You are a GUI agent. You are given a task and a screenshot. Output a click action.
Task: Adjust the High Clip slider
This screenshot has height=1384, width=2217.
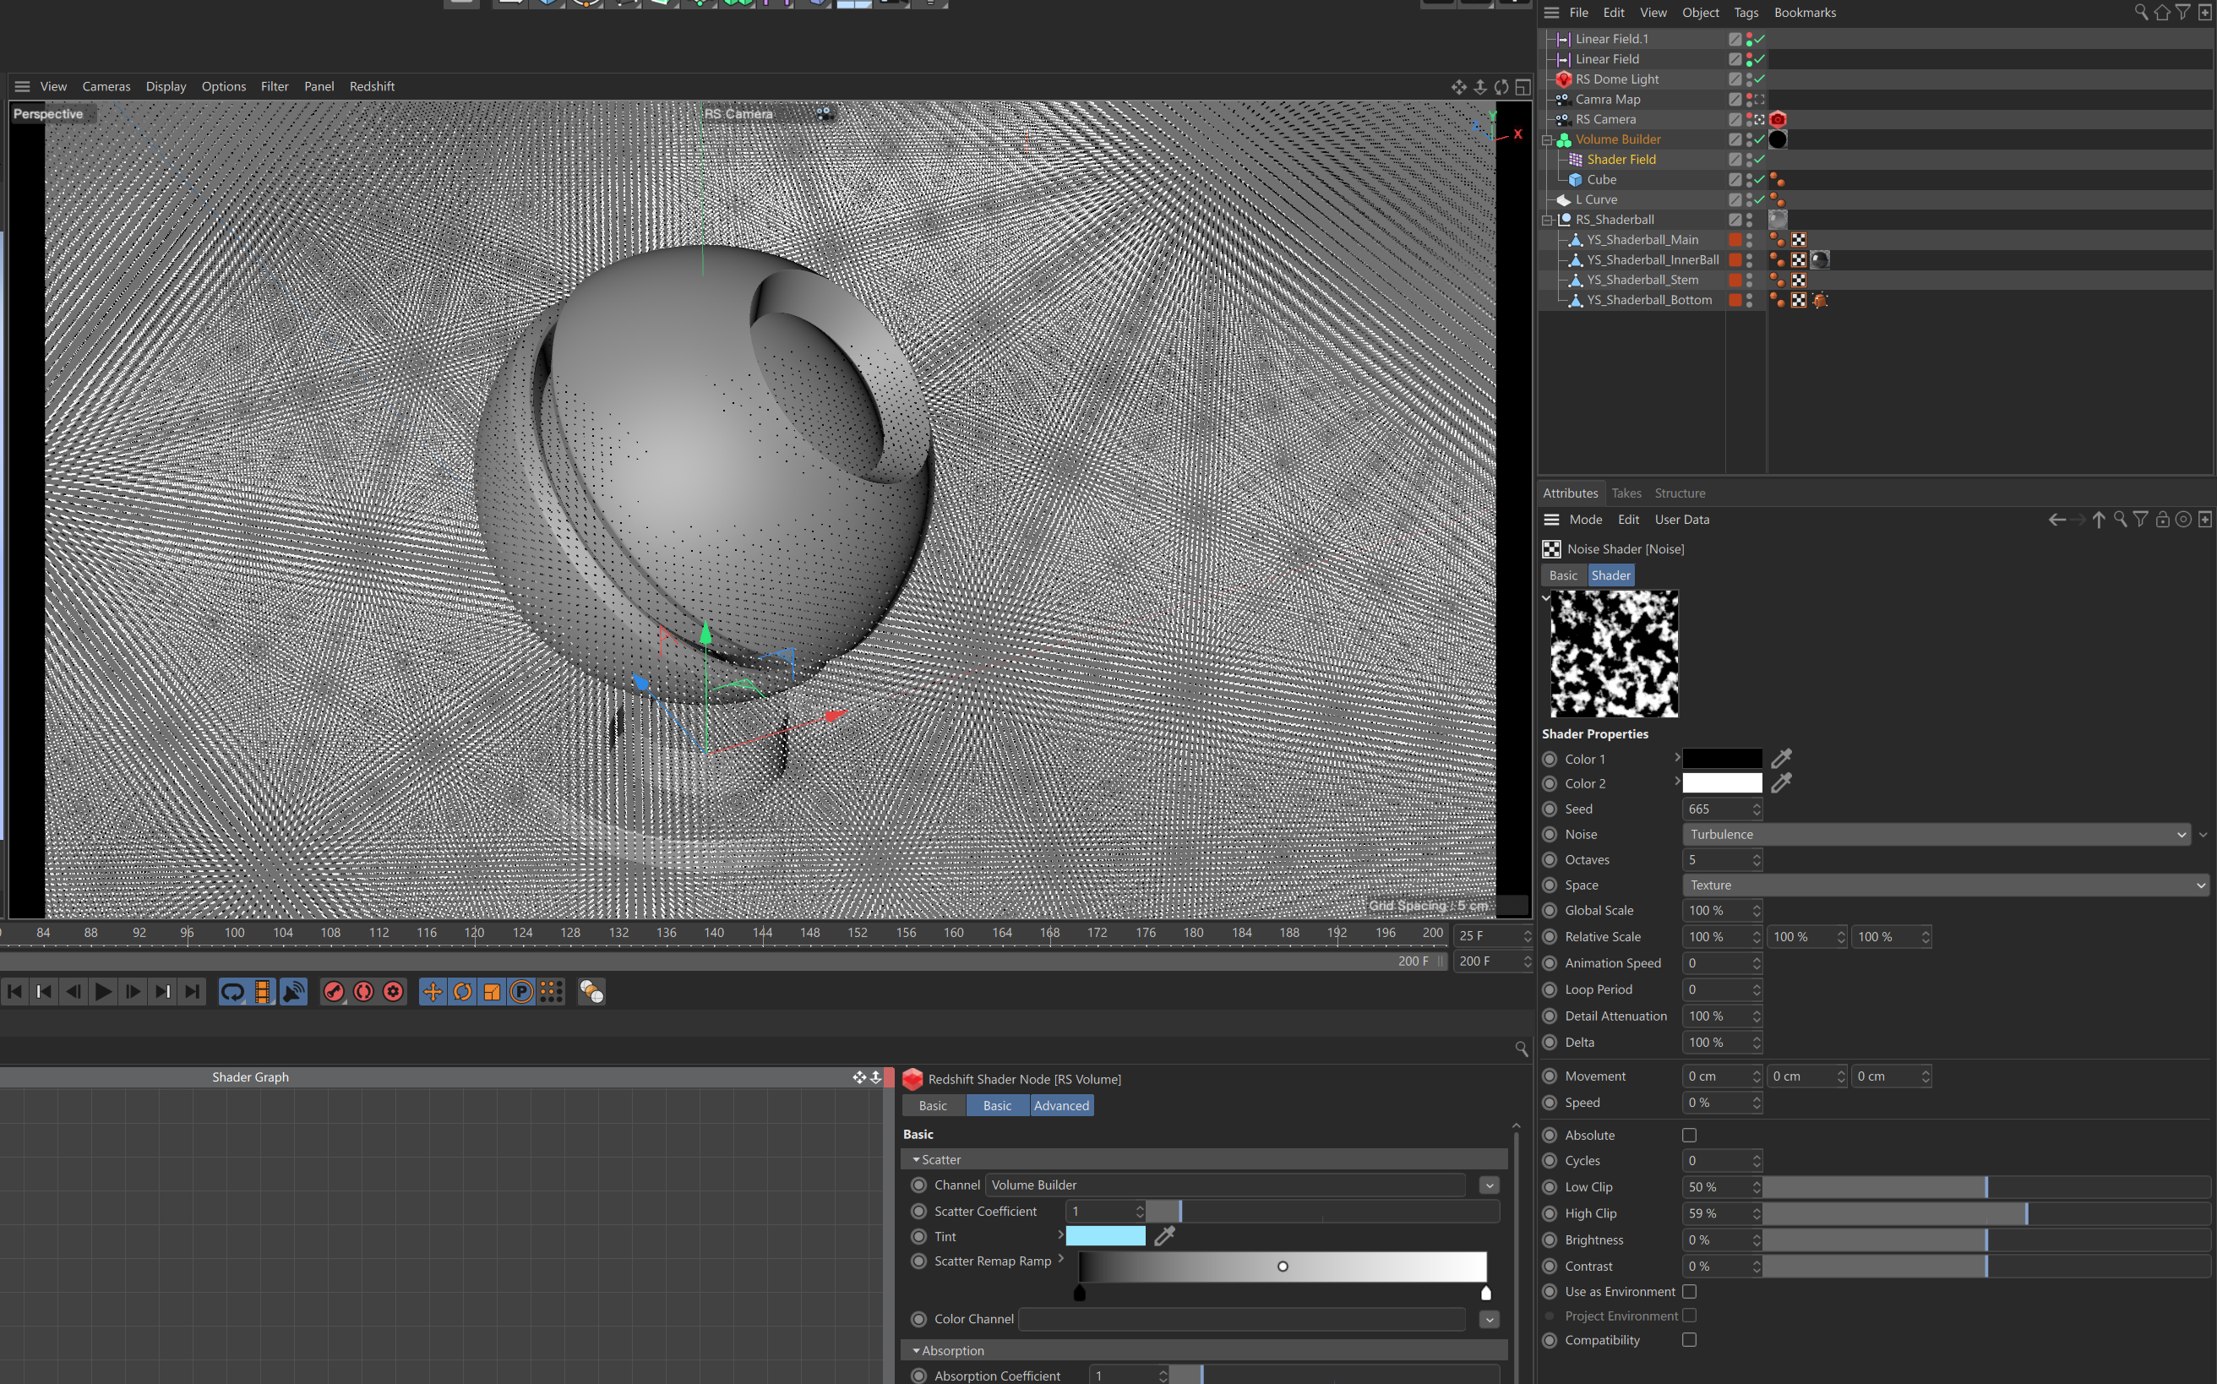1986,1213
